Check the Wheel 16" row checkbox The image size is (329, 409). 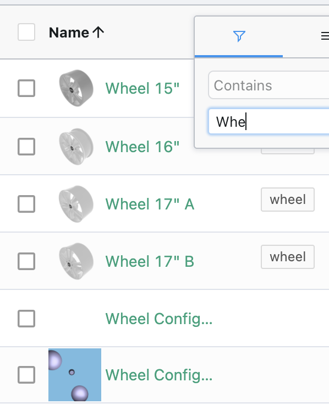point(26,147)
